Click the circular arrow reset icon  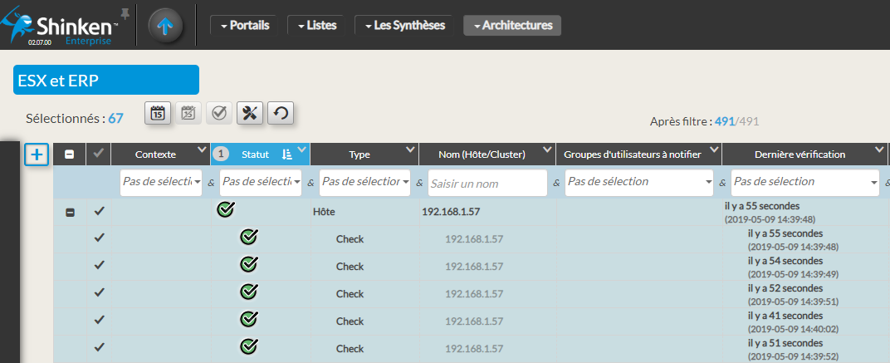coord(281,113)
